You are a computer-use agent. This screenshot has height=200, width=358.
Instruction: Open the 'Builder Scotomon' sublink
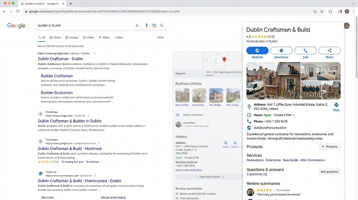pos(57,93)
